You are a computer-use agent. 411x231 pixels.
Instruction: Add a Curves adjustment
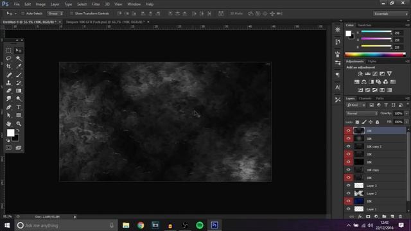point(375,74)
